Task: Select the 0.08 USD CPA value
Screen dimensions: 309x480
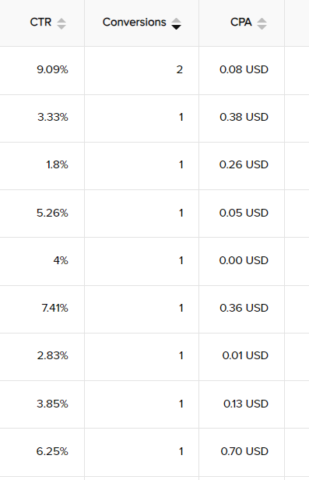Action: [x=244, y=70]
